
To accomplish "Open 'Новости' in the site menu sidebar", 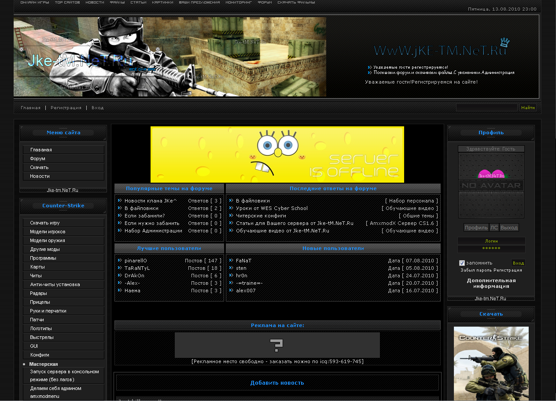I will tap(63, 176).
